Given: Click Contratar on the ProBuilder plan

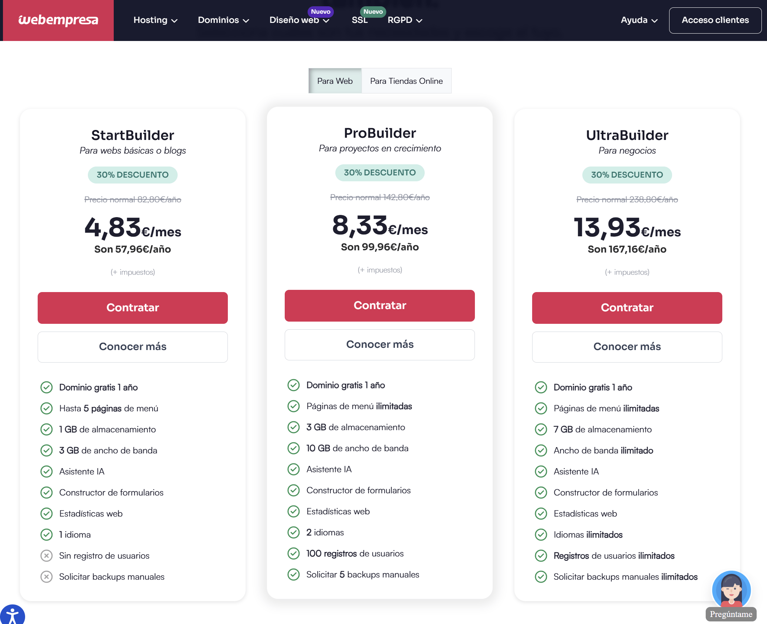Looking at the screenshot, I should pyautogui.click(x=380, y=305).
